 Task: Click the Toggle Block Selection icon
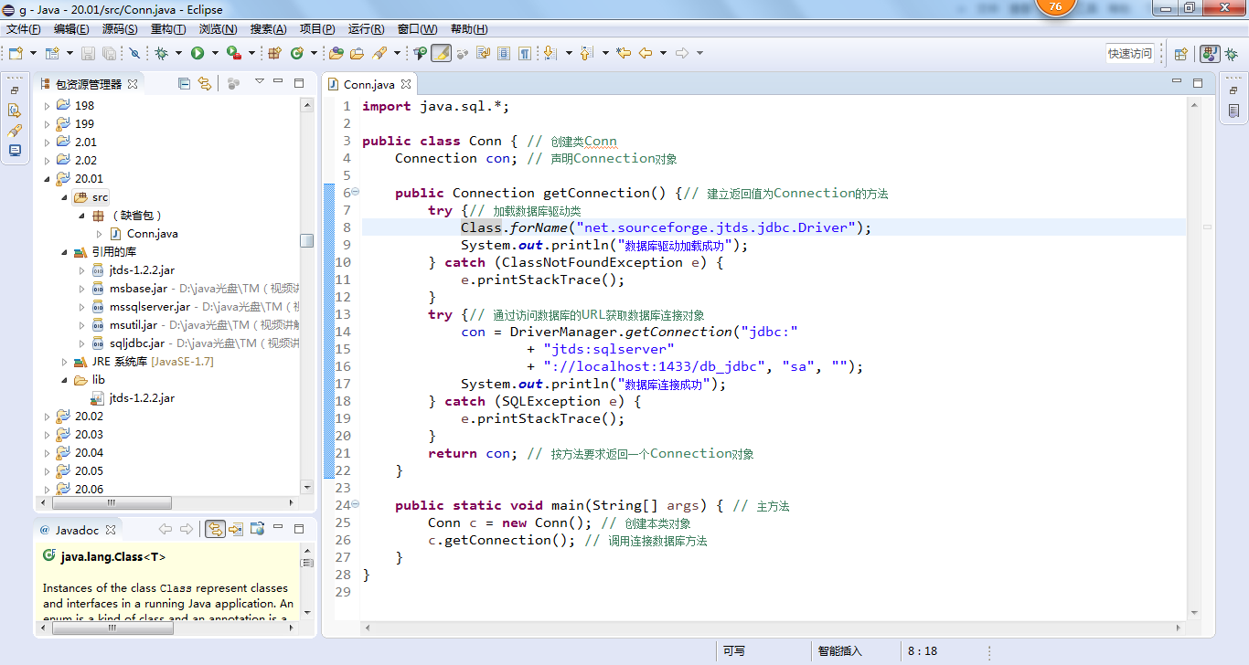pos(503,53)
